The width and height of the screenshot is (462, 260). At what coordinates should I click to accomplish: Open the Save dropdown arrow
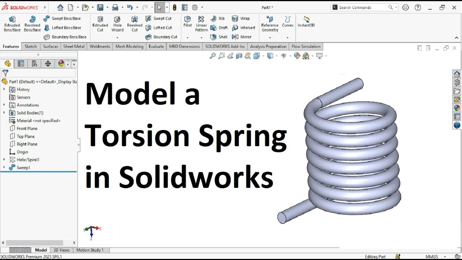coord(107,7)
